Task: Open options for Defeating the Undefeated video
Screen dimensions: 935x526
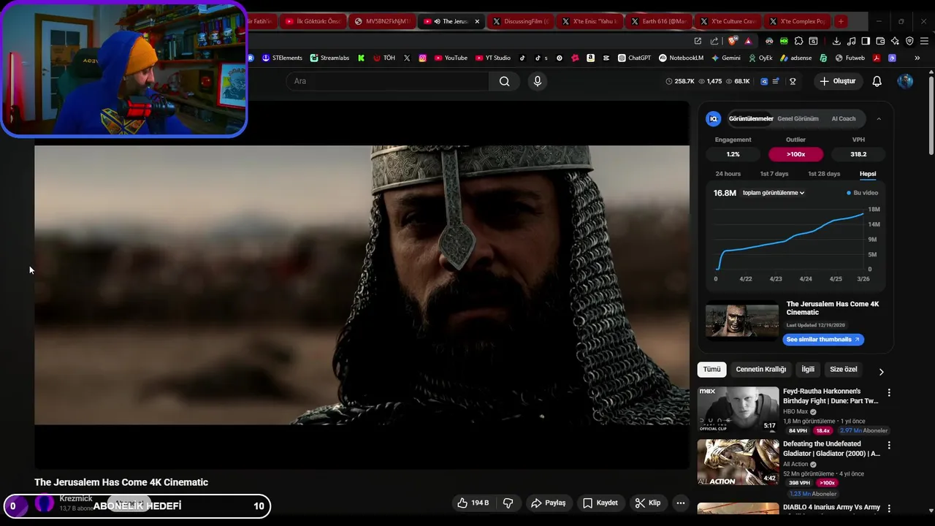Action: point(889,445)
